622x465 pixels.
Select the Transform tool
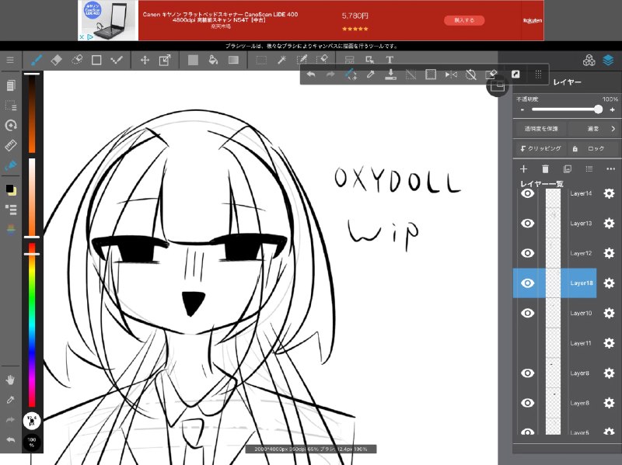[165, 61]
